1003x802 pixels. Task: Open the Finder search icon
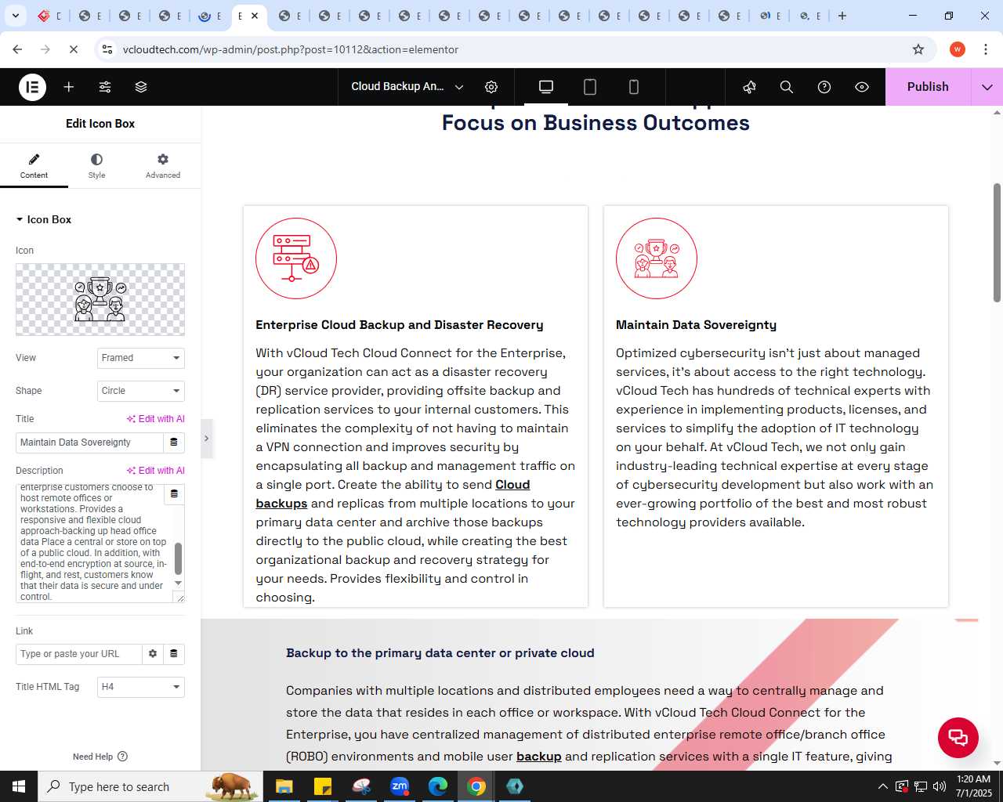pos(787,87)
